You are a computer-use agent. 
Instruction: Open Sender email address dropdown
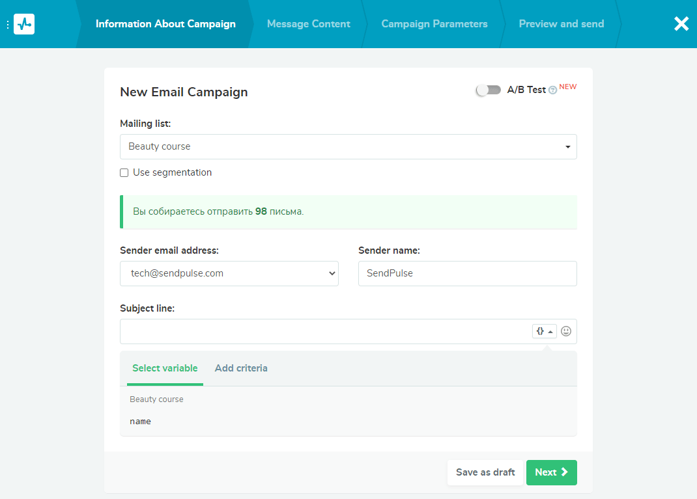pos(229,274)
